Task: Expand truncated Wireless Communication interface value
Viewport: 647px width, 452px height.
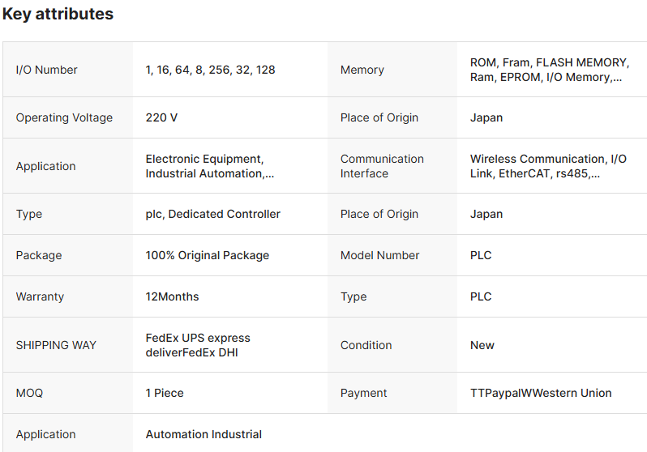Action: (548, 166)
